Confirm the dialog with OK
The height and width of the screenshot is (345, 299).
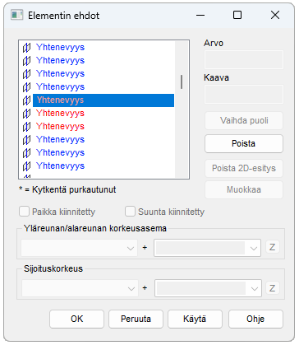[x=77, y=319]
